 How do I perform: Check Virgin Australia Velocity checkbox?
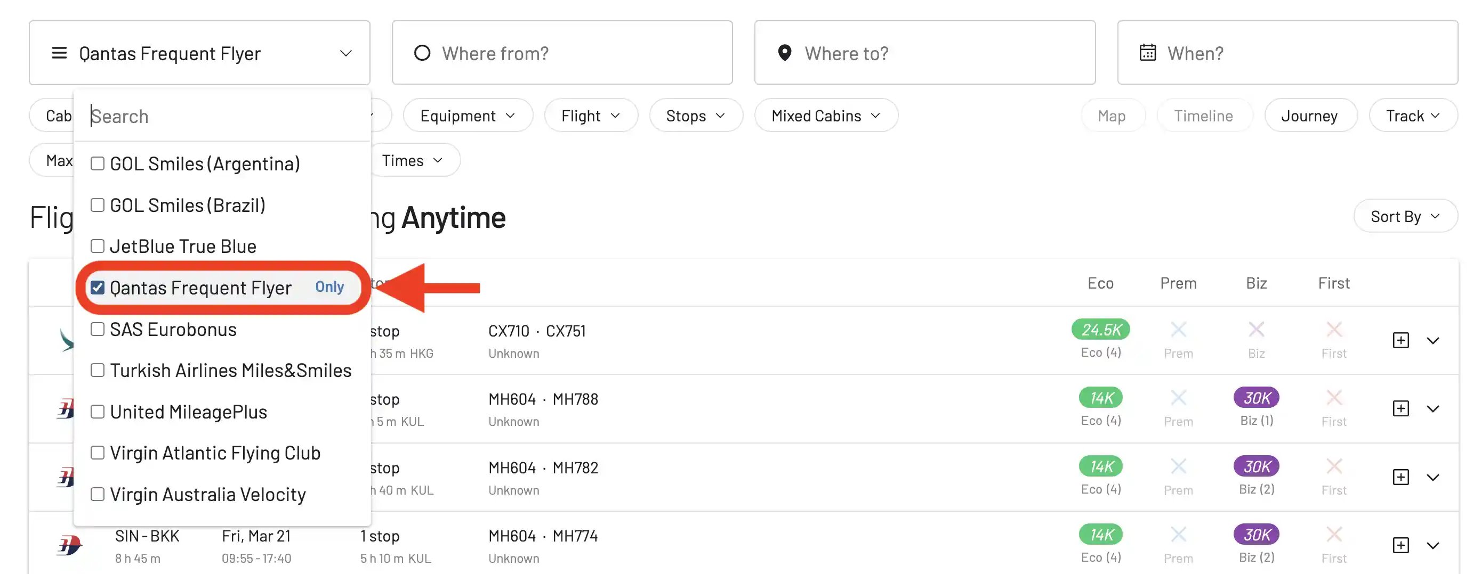[98, 494]
